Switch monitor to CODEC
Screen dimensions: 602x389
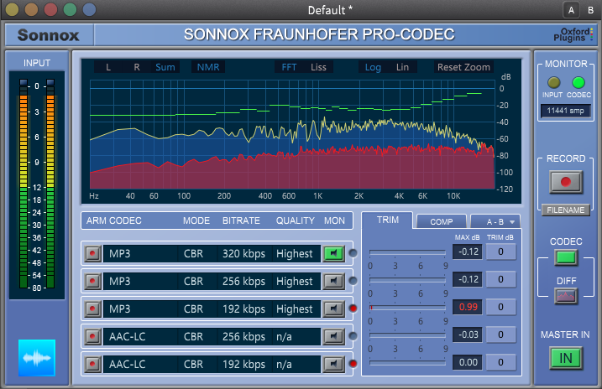click(x=578, y=82)
